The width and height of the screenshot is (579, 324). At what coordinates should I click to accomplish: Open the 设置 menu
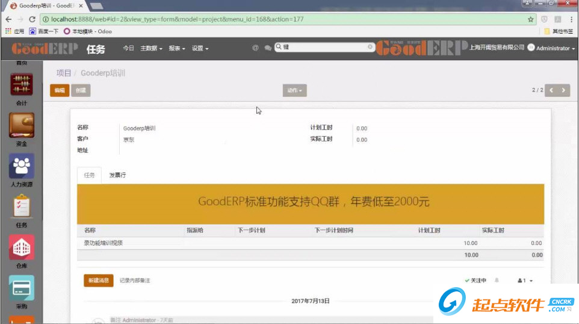click(200, 48)
